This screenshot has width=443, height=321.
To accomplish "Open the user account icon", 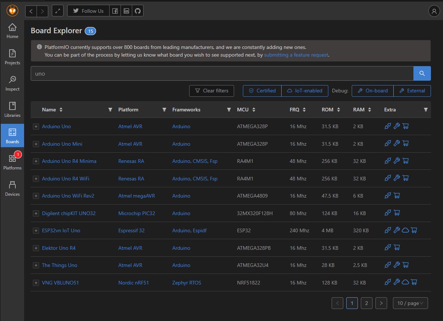I will coord(434,11).
